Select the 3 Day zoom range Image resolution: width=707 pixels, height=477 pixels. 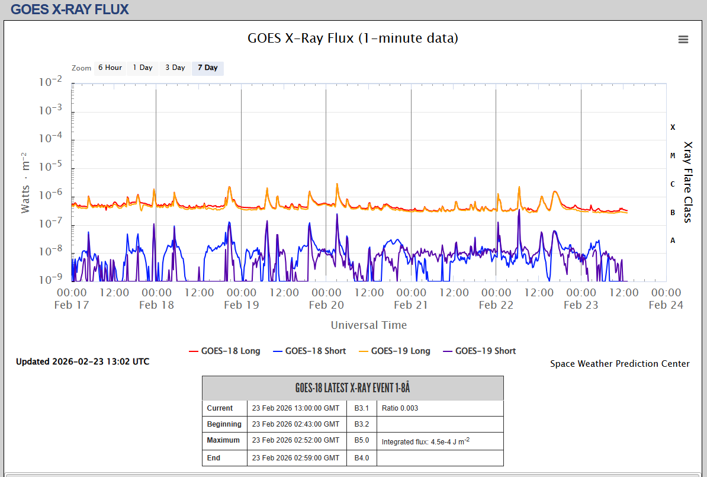(175, 68)
